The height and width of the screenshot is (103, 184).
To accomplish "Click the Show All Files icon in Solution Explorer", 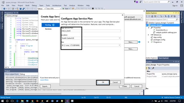I will 175,16.
